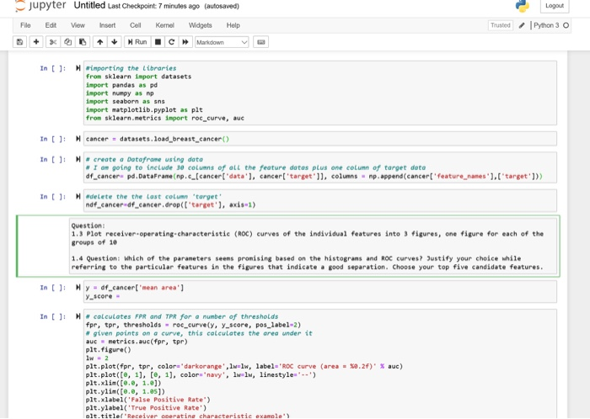Click the ndf_cancer drop target code cell
The image size is (590, 419).
click(319, 200)
